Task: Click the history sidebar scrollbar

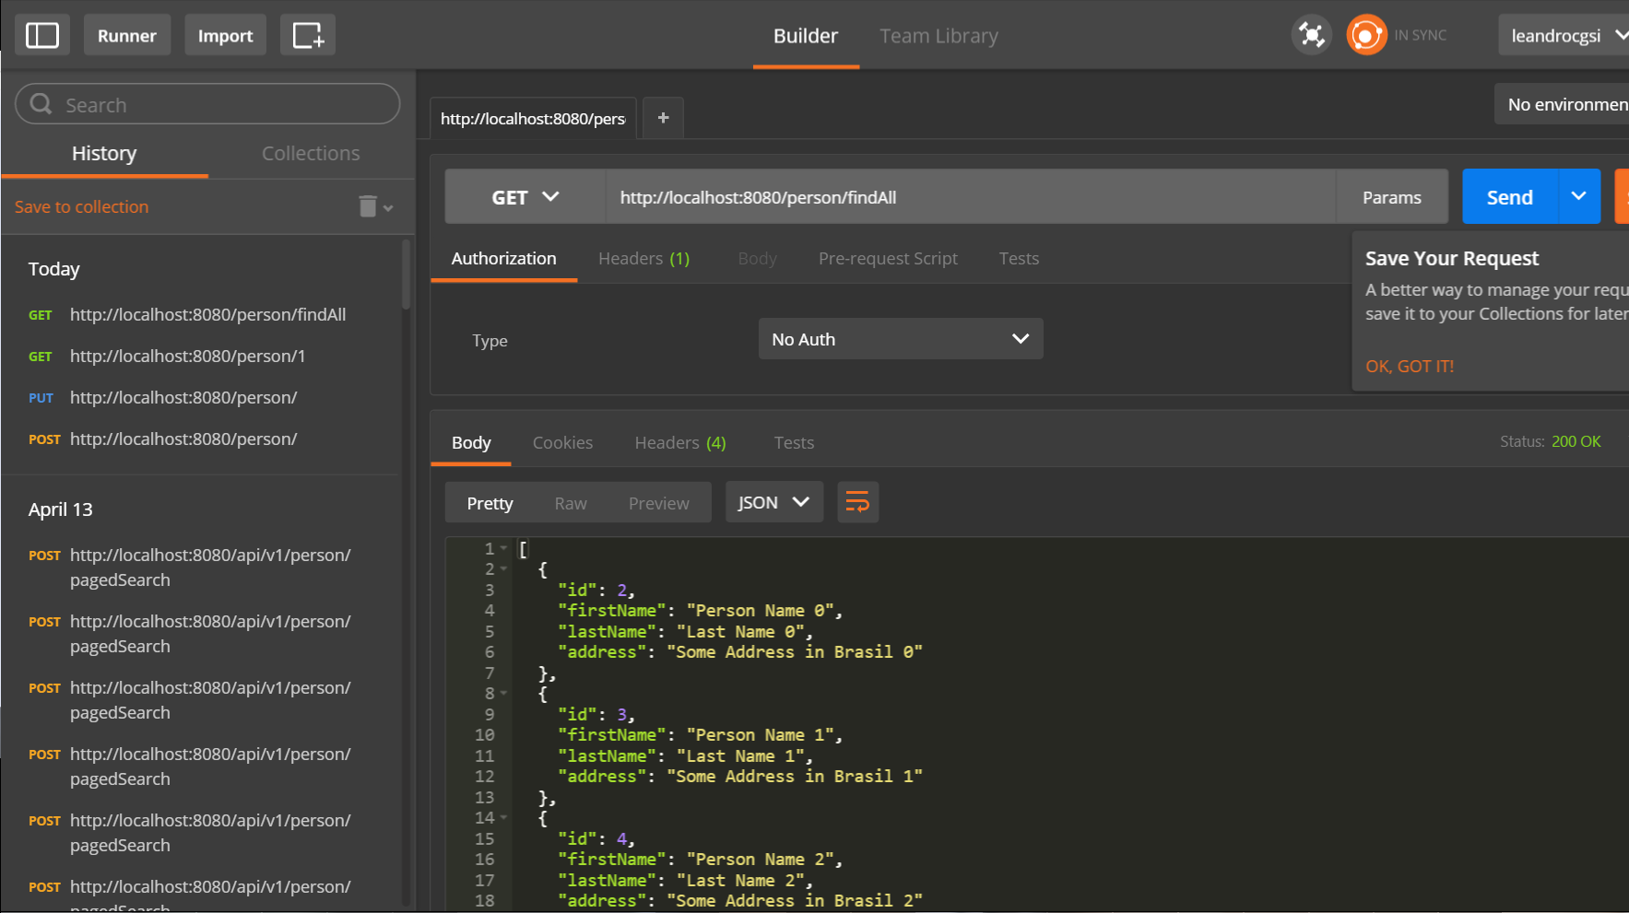Action: [406, 276]
